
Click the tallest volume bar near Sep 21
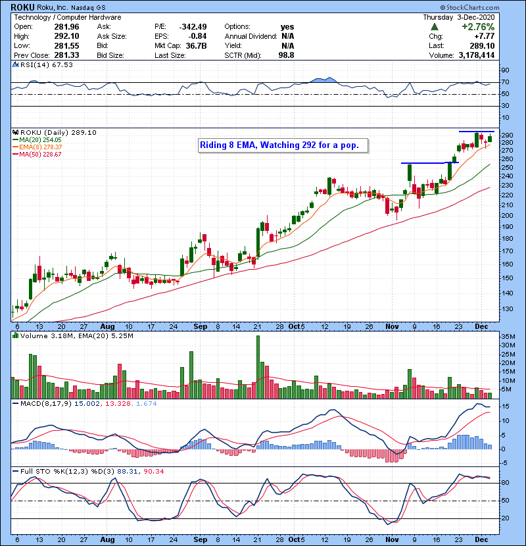pyautogui.click(x=258, y=367)
